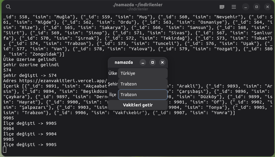The height and width of the screenshot is (157, 275).
Task: Open the terminal search icon
Action: (9, 7)
